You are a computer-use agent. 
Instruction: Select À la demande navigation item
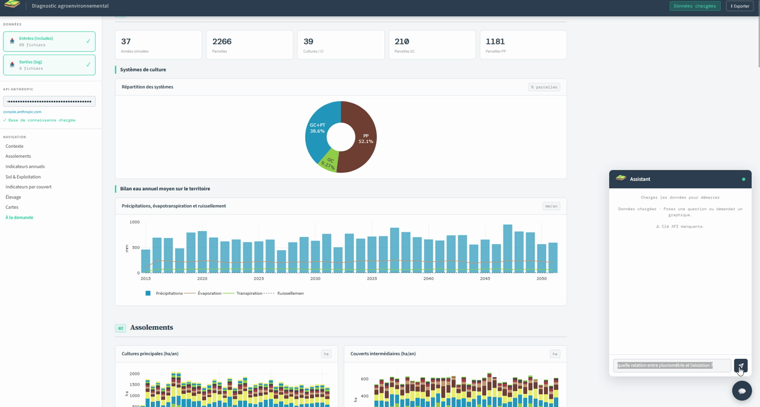(x=20, y=217)
